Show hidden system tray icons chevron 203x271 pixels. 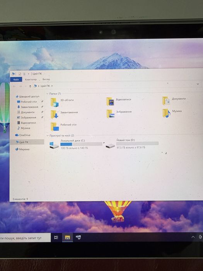pyautogui.click(x=193, y=237)
